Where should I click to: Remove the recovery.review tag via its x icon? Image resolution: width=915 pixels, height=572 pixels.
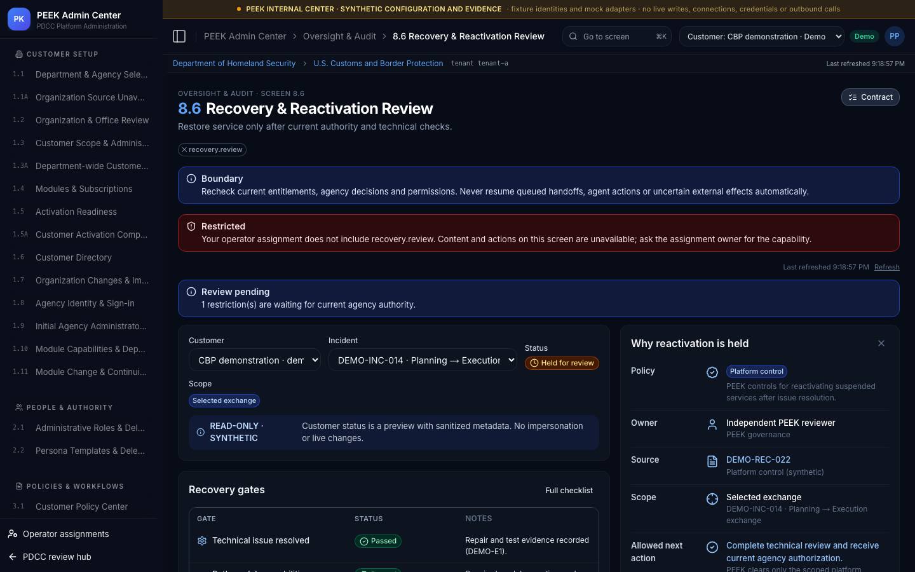pos(184,150)
